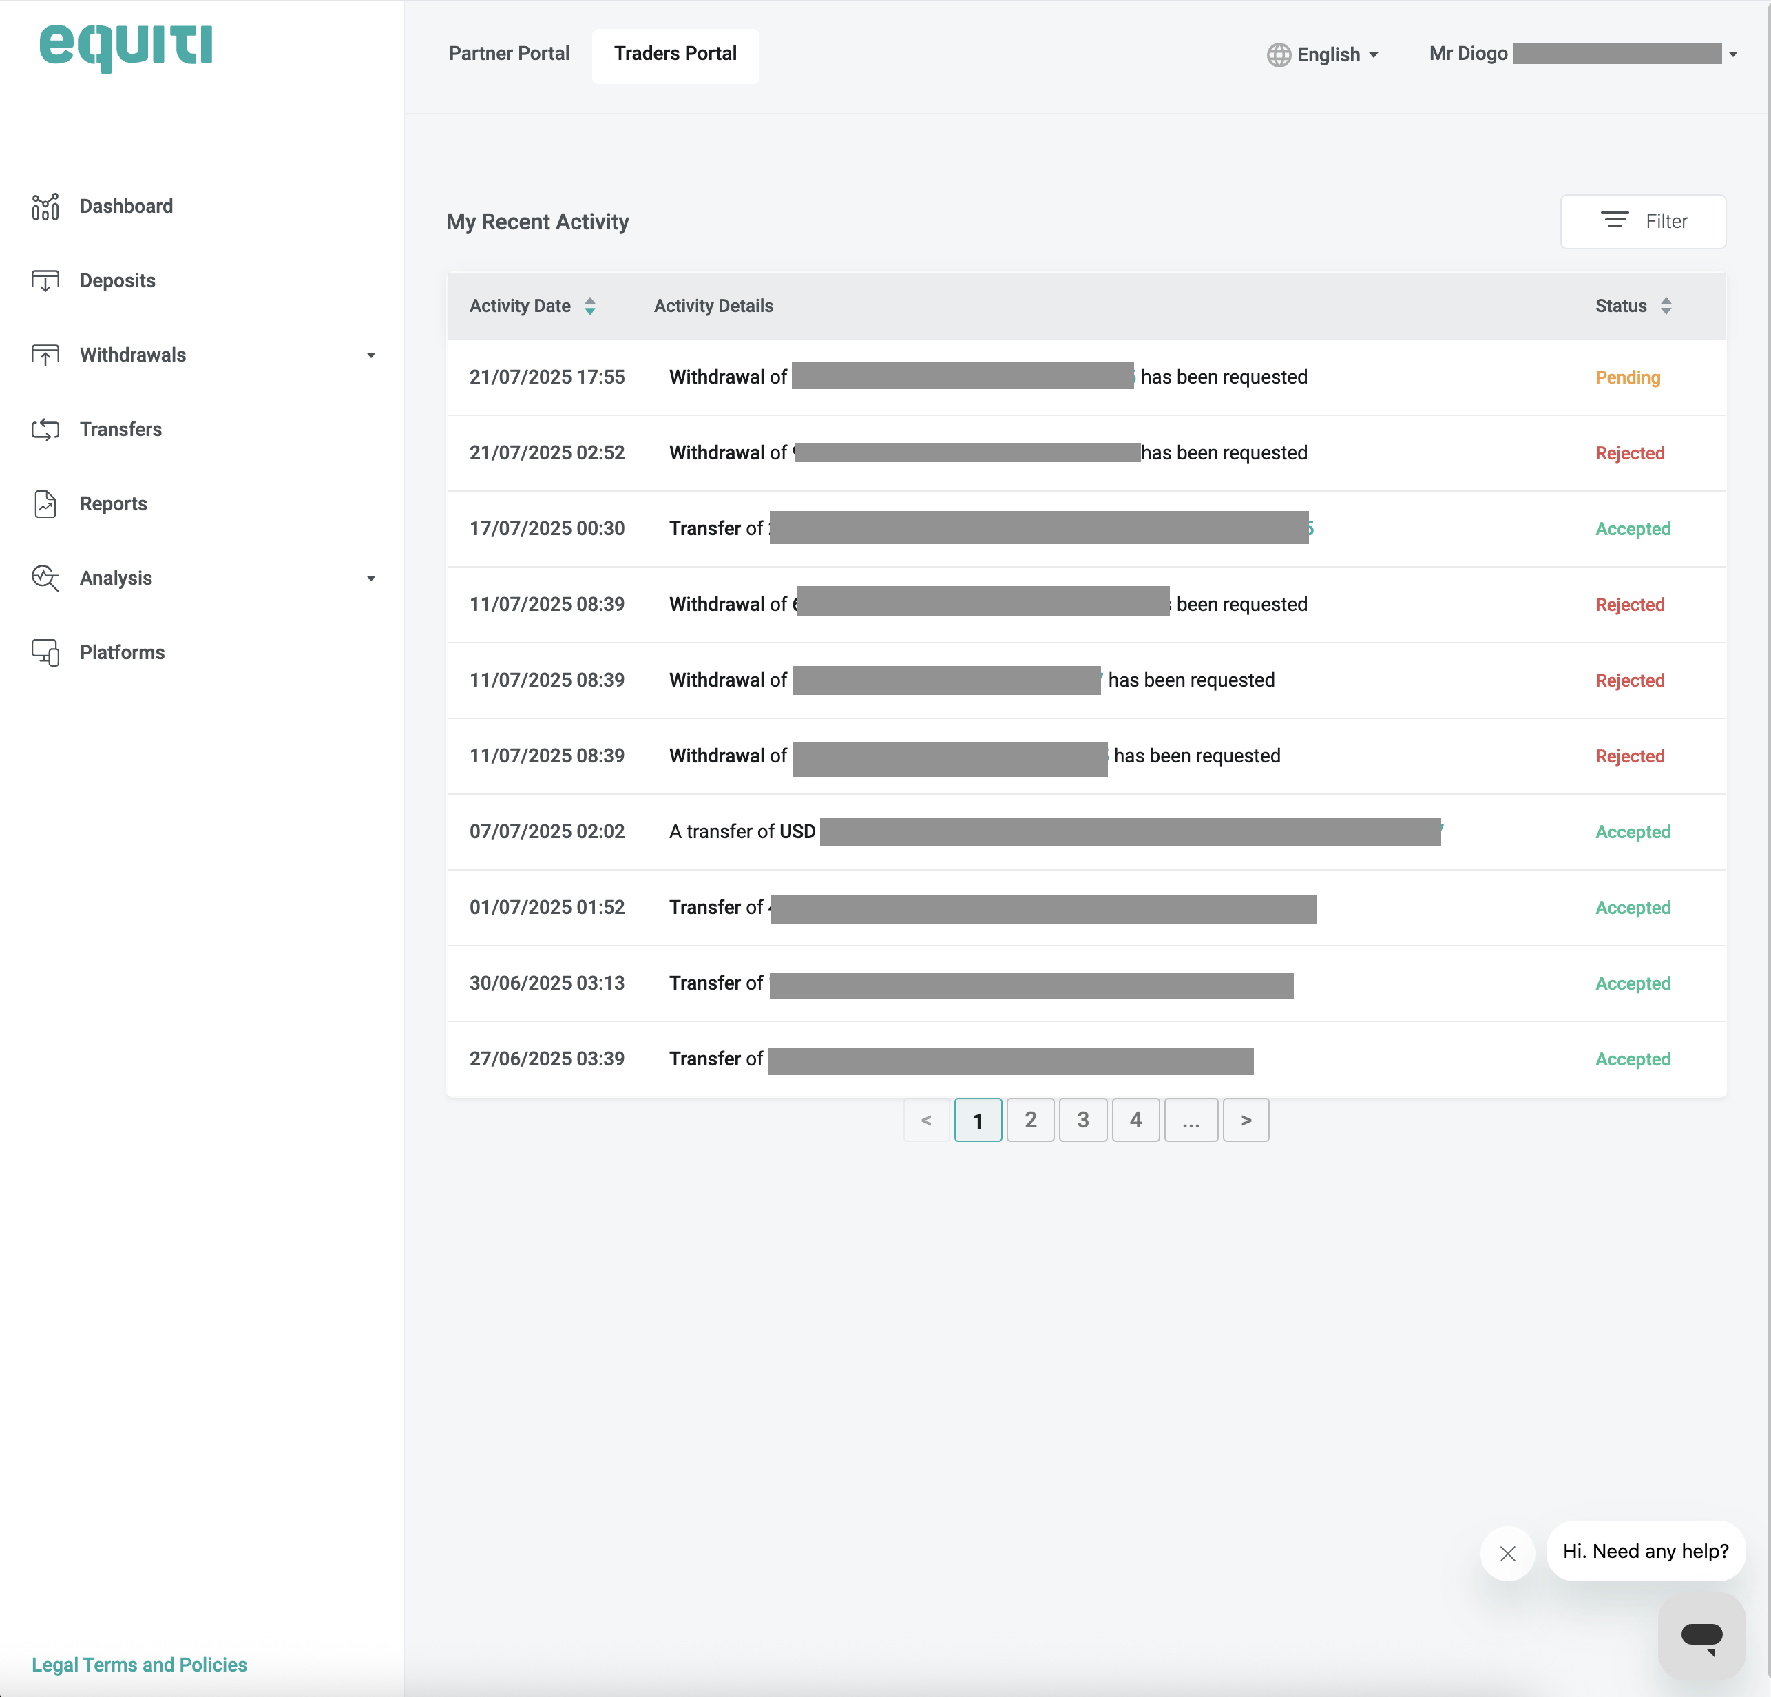The height and width of the screenshot is (1697, 1771).
Task: Sort by the Activity Date column arrows
Action: 590,306
